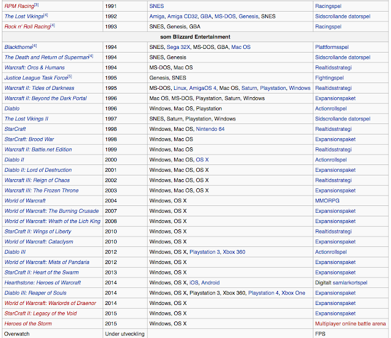
Task: Select the Overwatch title cell text
Action: pyautogui.click(x=16, y=333)
